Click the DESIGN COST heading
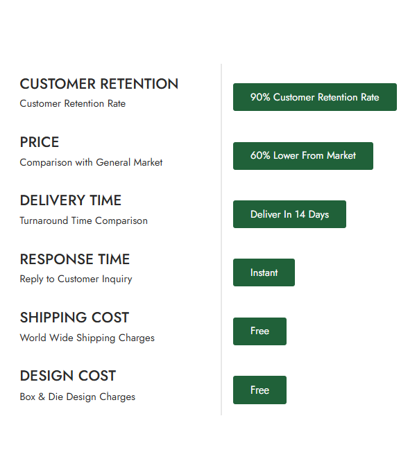 pyautogui.click(x=68, y=376)
